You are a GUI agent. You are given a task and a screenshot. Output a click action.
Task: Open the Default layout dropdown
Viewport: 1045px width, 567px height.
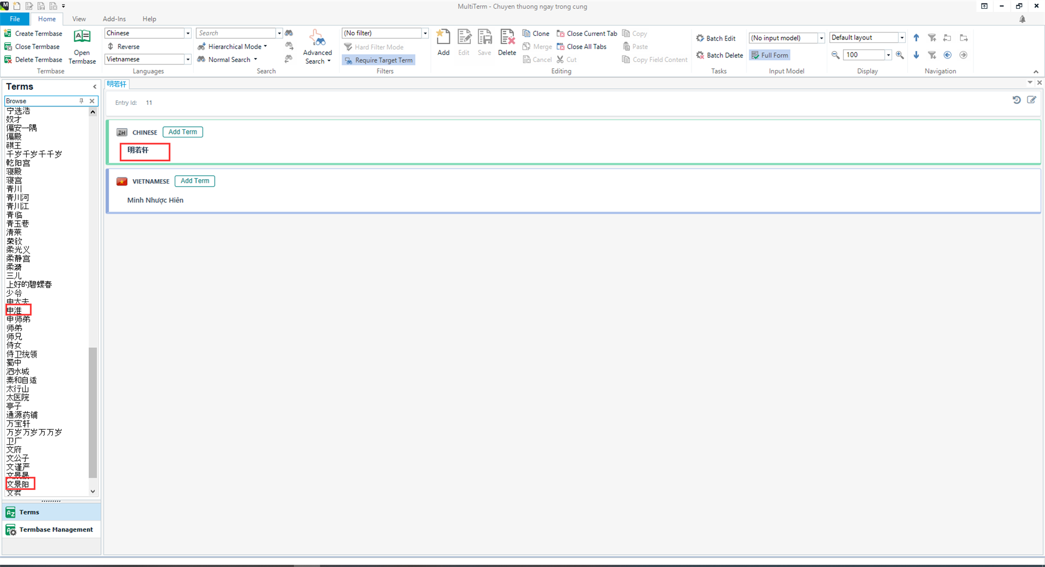click(x=902, y=38)
